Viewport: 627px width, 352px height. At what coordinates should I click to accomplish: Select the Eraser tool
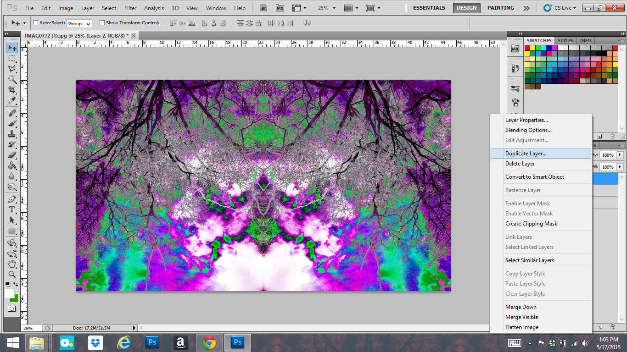pyautogui.click(x=12, y=155)
